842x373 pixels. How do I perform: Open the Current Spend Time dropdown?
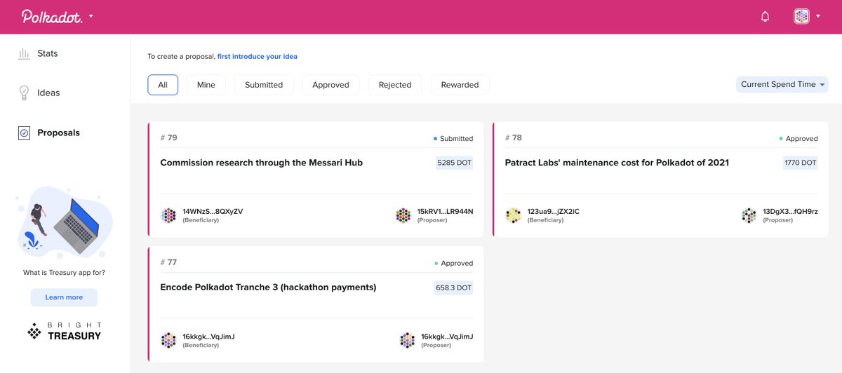[x=782, y=84]
